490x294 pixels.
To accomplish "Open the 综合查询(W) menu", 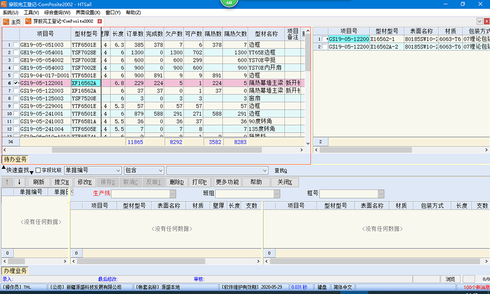I will [57, 12].
